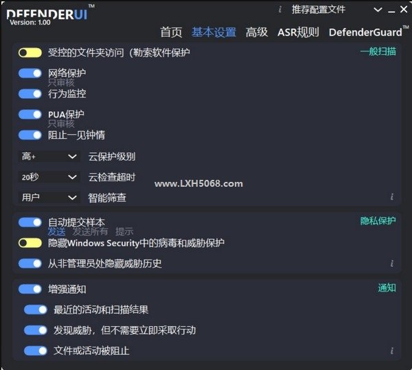Go to the DefenderGuard tab
Screen dimensions: 412x370
click(x=365, y=32)
